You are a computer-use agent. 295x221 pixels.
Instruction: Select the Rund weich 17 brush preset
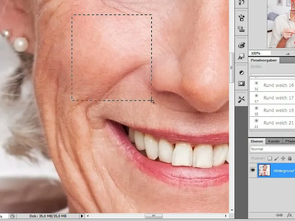[278, 98]
